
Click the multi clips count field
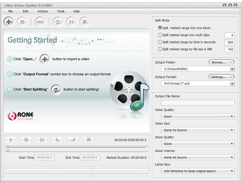point(230,35)
